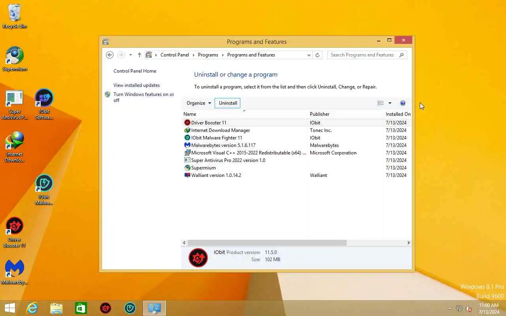Open the recent locations dropdown
Screen dimensions: 506x316
130,55
